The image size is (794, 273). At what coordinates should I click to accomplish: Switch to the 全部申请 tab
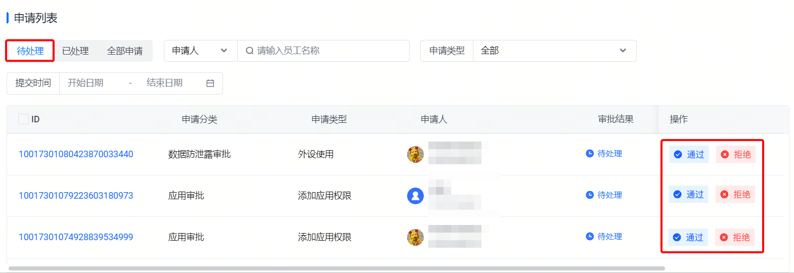125,51
